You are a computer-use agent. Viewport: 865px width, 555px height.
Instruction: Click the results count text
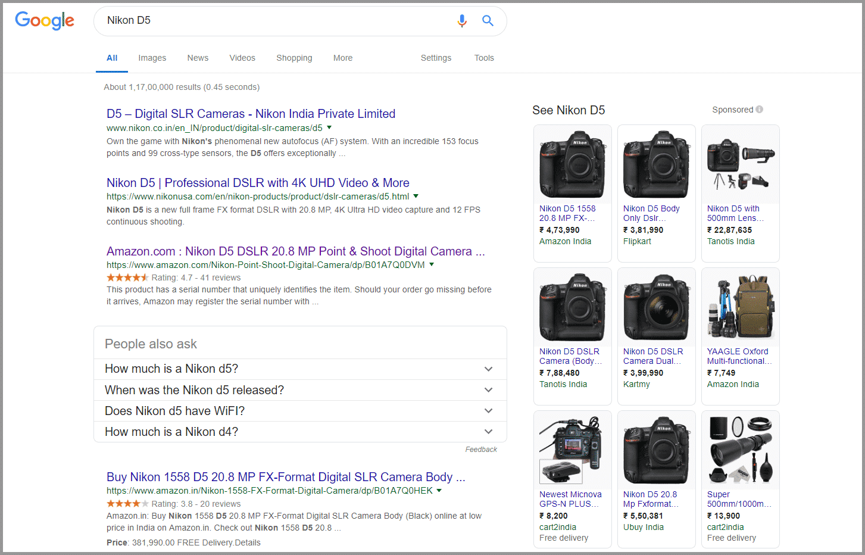coord(182,87)
